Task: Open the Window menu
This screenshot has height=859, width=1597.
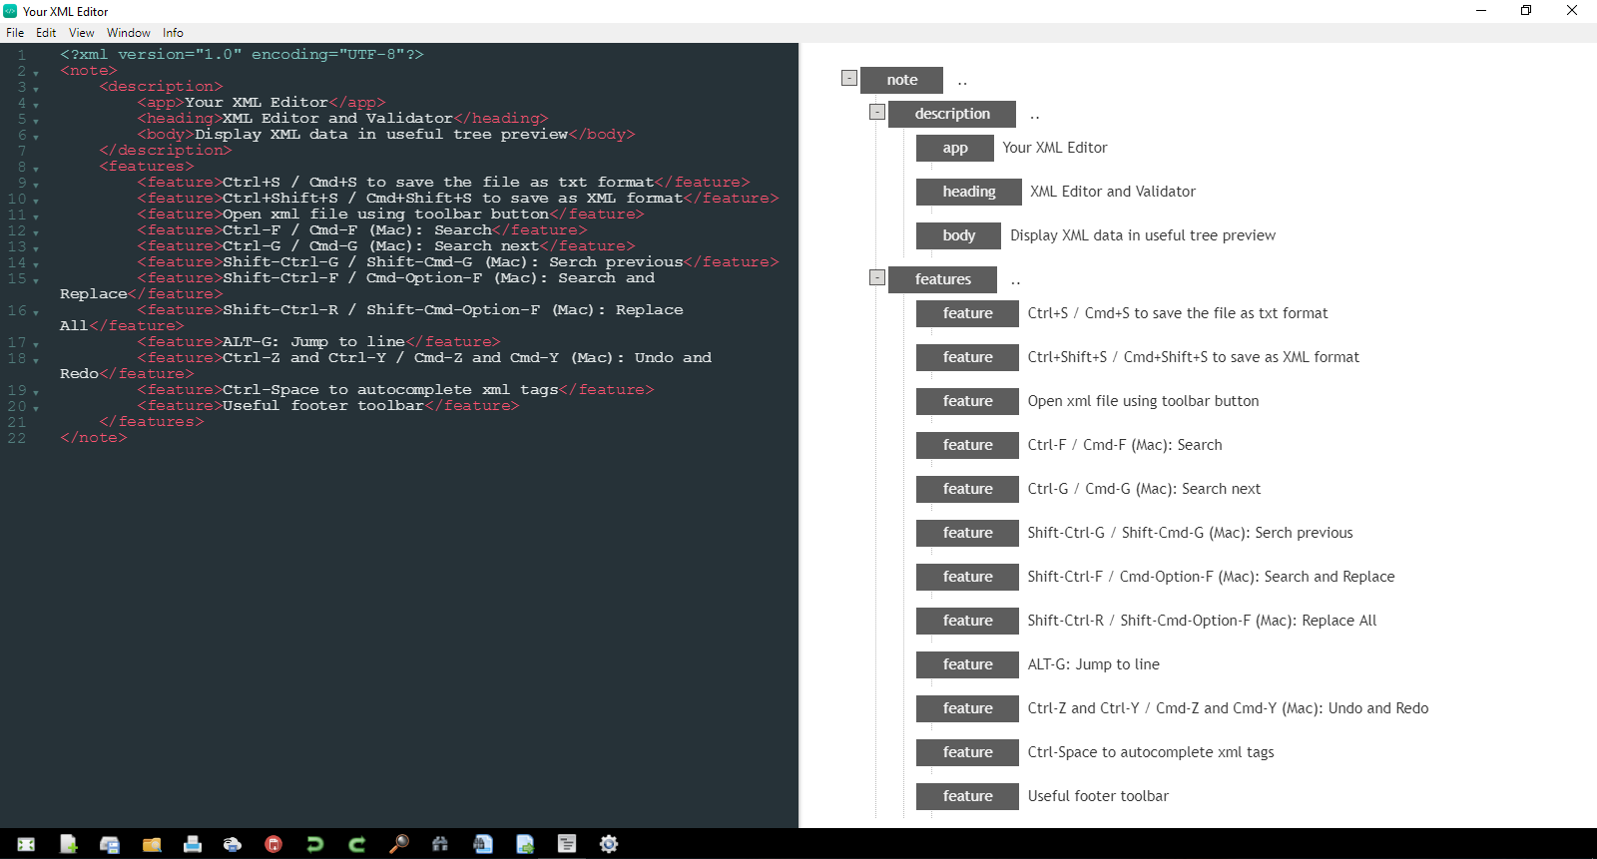Action: click(129, 33)
